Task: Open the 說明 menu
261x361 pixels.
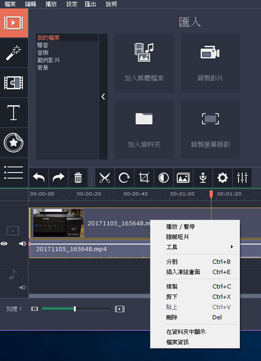Action: 111,4
